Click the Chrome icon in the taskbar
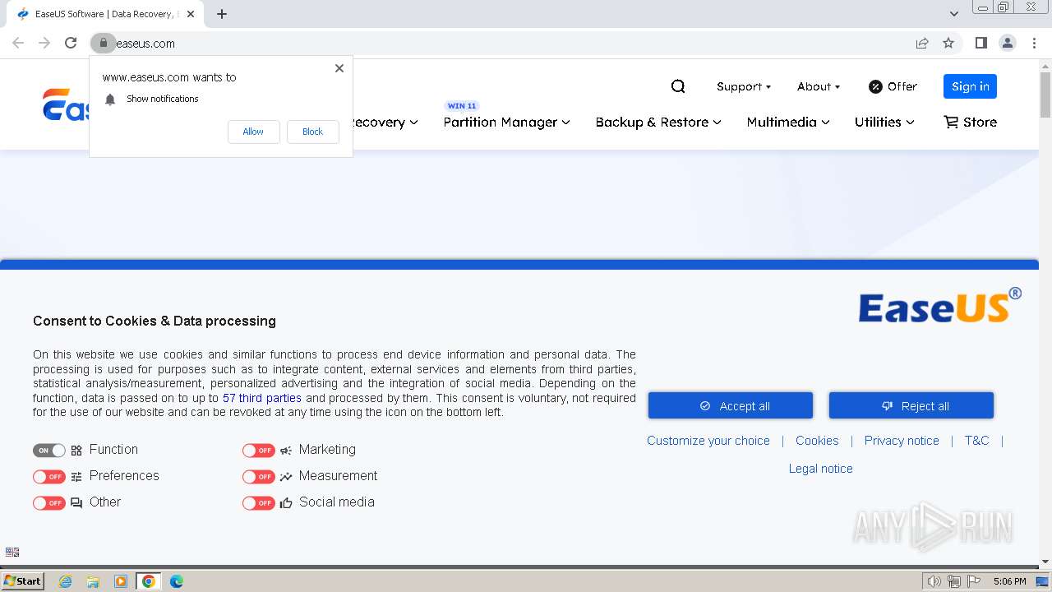The image size is (1052, 592). tap(149, 581)
